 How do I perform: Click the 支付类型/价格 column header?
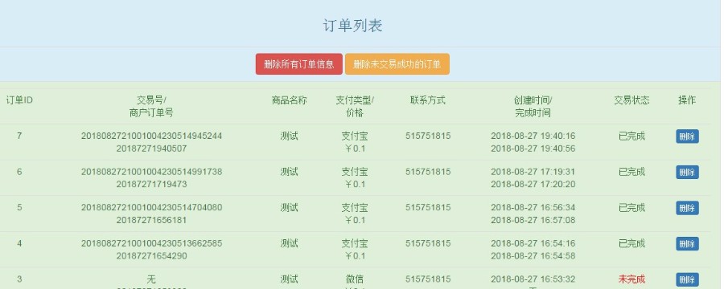point(355,107)
